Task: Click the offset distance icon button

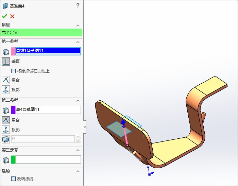Action: (6, 139)
